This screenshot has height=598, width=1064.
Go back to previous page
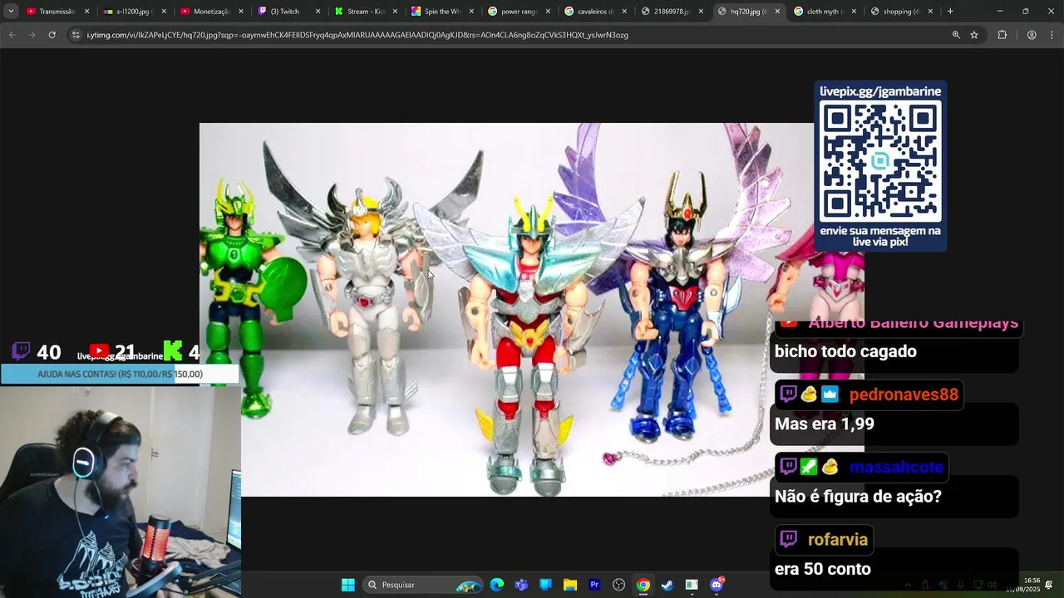(x=12, y=35)
